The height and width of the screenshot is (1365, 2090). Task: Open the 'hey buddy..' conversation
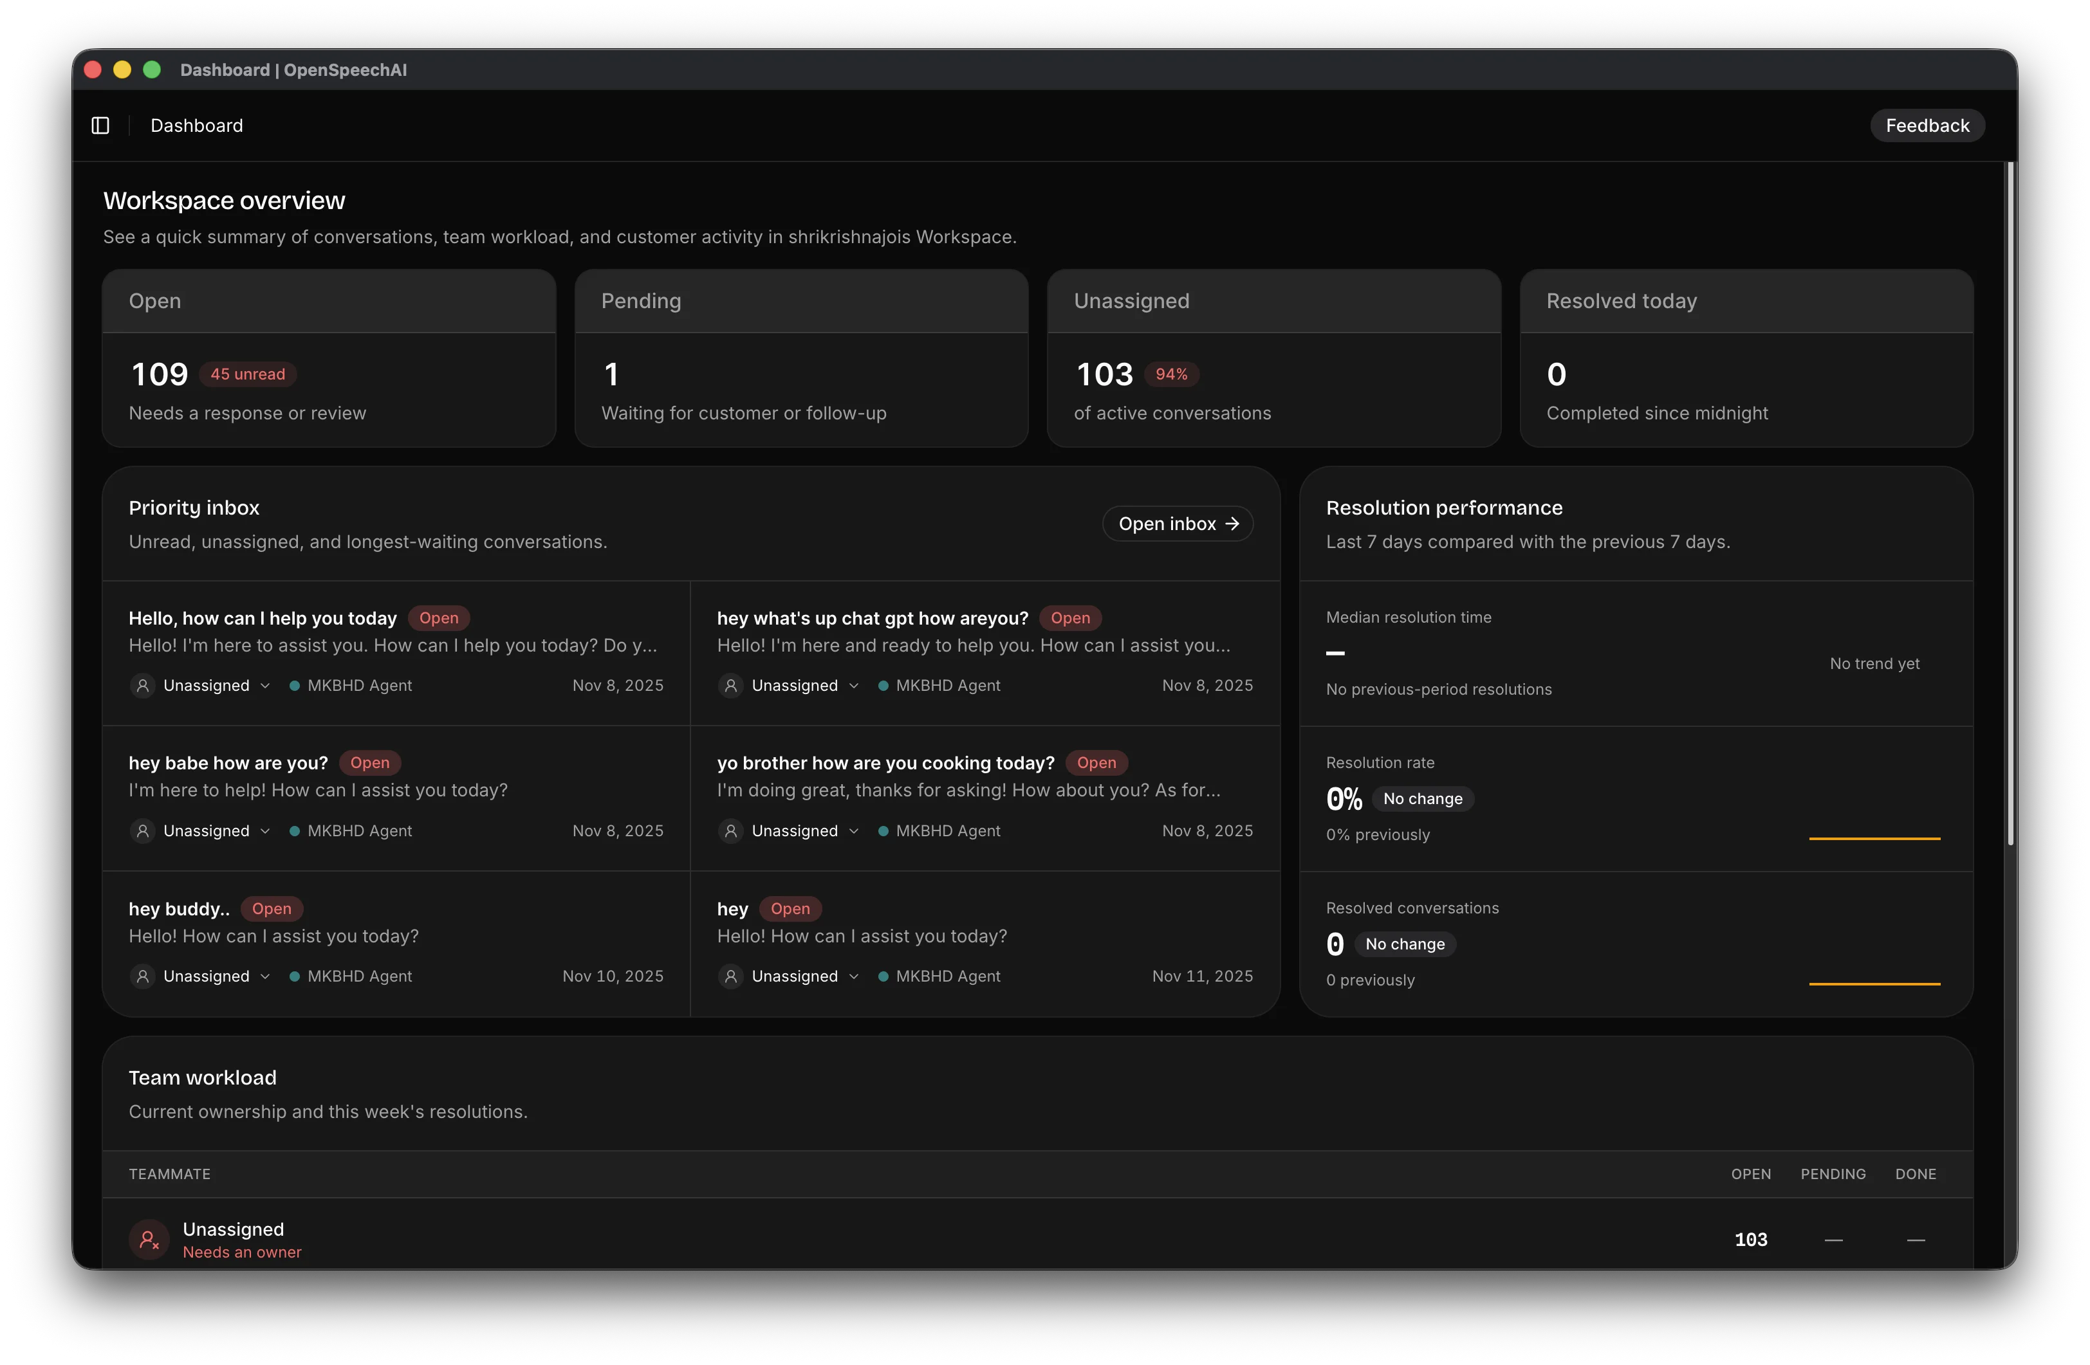[396, 944]
